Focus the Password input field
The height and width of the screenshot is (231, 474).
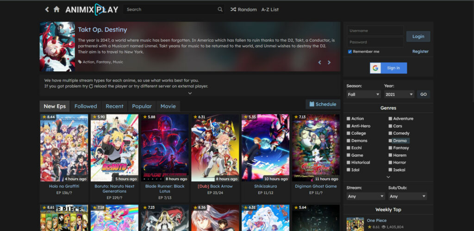(375, 42)
